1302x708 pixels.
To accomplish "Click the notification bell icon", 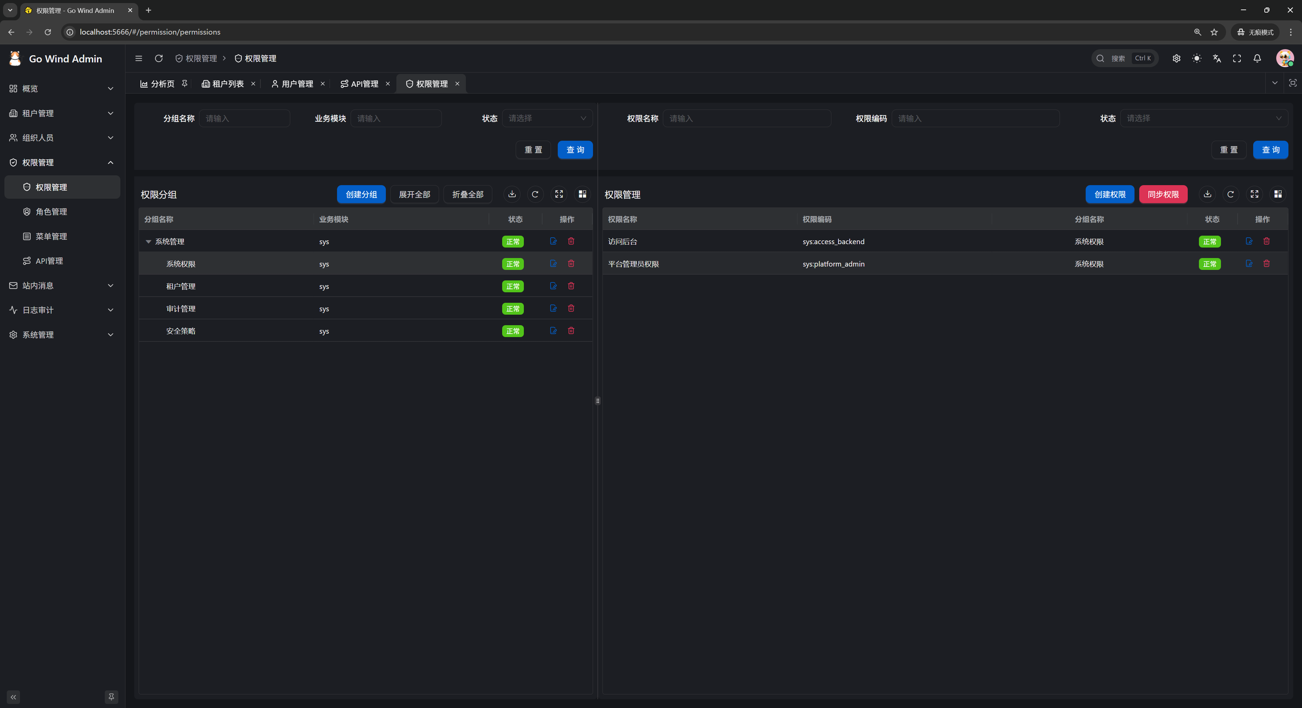I will coord(1257,59).
